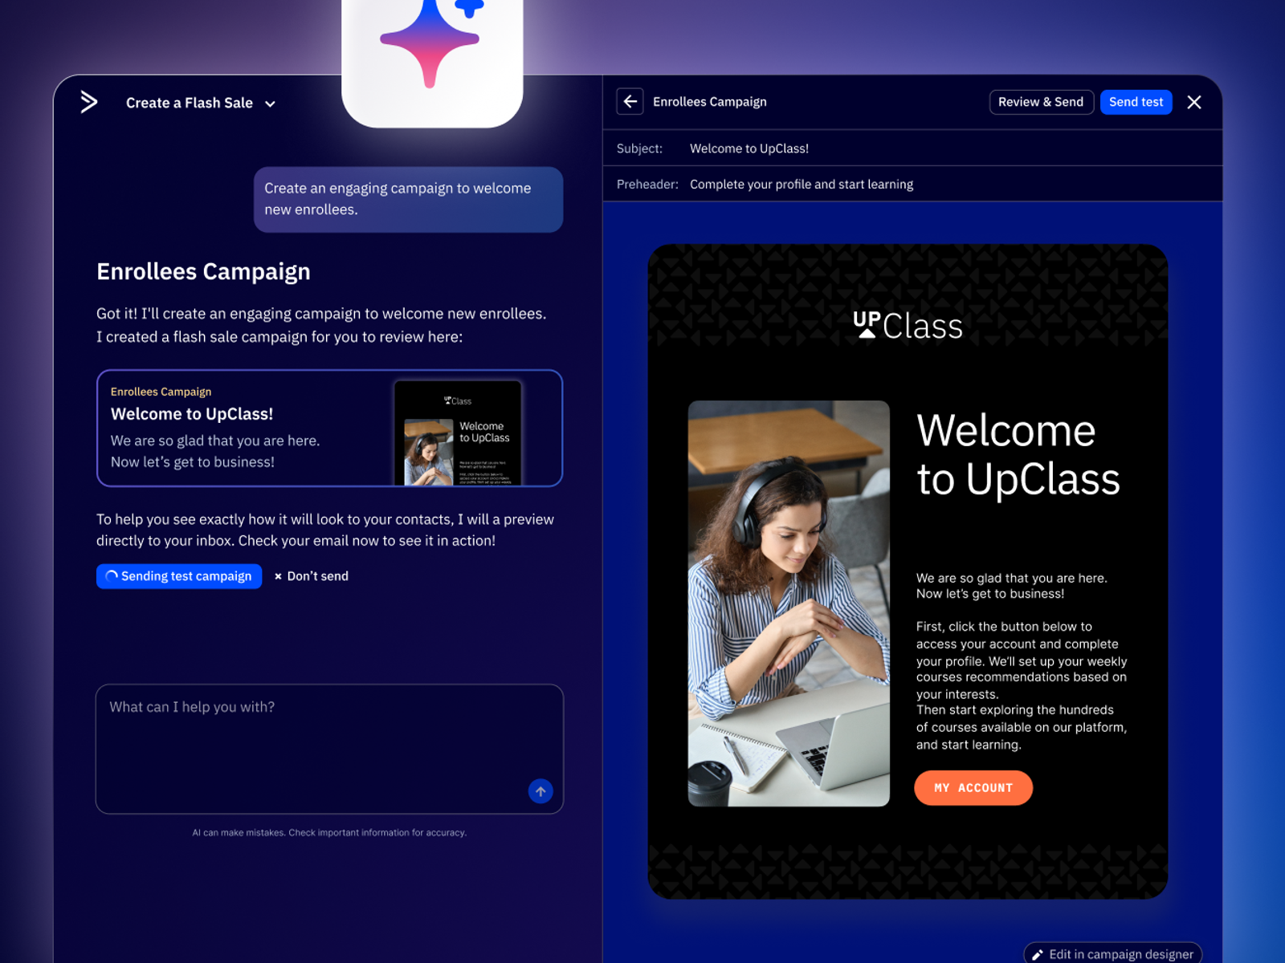The height and width of the screenshot is (963, 1285).
Task: Cancel with the Don't send option
Action: pyautogui.click(x=312, y=576)
